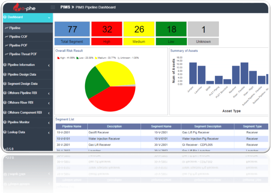Sort by Description column header
This screenshot has width=272, height=193.
click(x=114, y=126)
